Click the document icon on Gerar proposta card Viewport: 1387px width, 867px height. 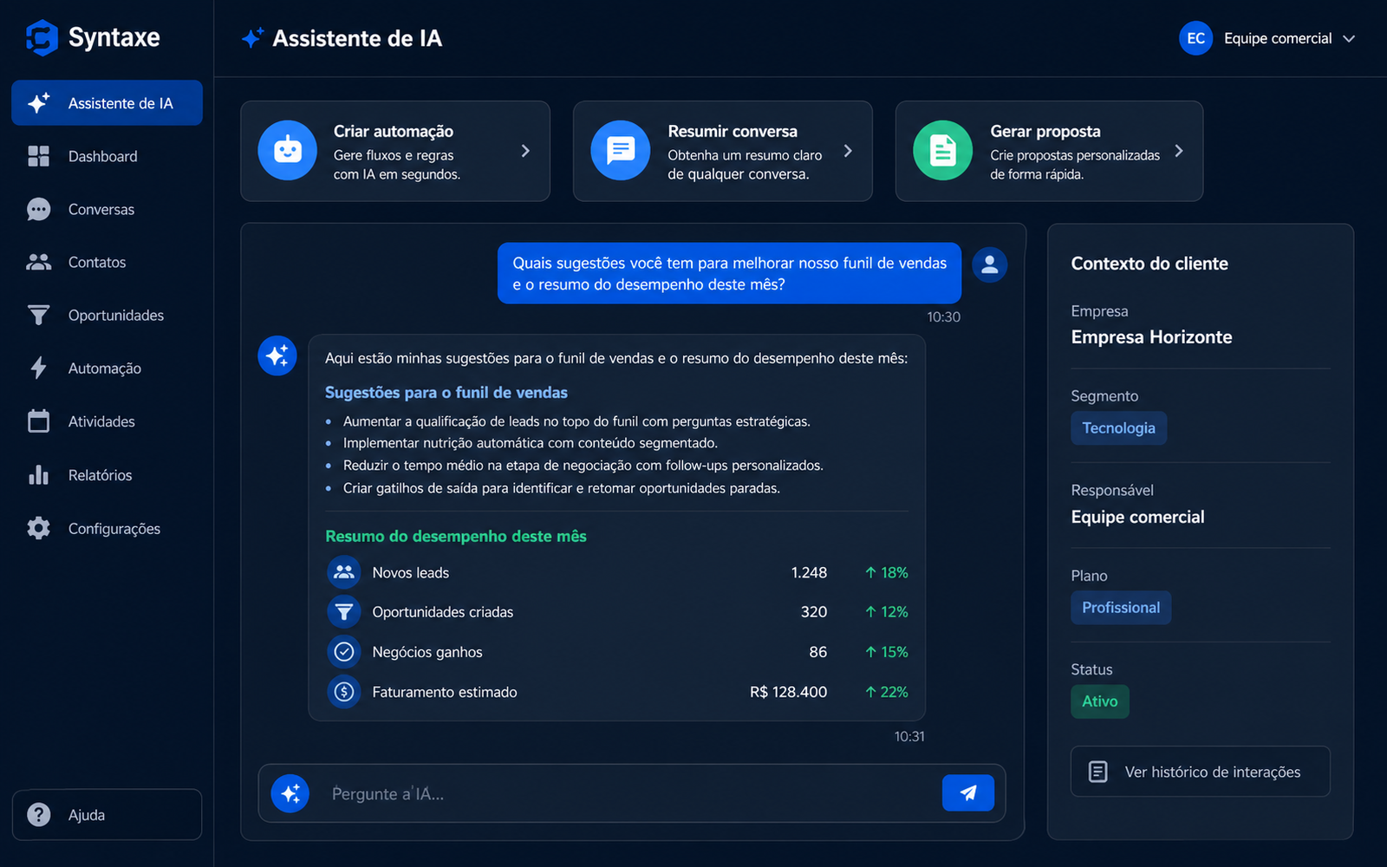942,150
